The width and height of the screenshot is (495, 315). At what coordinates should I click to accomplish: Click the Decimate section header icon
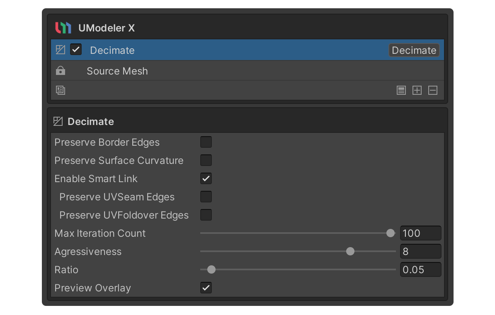(58, 121)
